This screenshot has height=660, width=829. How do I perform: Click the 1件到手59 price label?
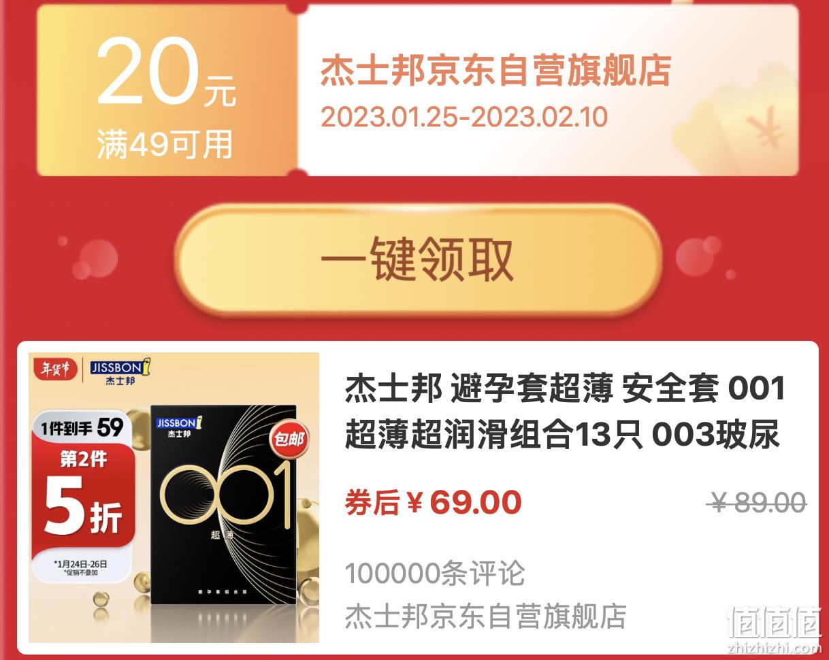click(x=82, y=428)
